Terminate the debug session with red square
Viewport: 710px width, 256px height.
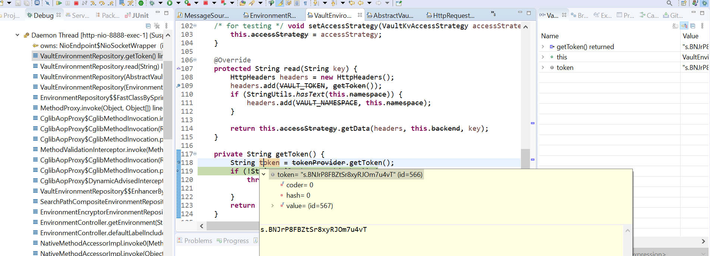76,3
